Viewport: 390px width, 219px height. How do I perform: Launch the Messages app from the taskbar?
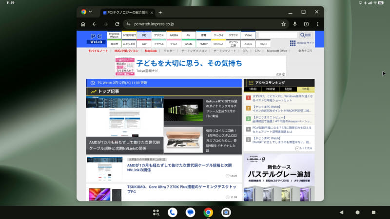[x=190, y=213]
